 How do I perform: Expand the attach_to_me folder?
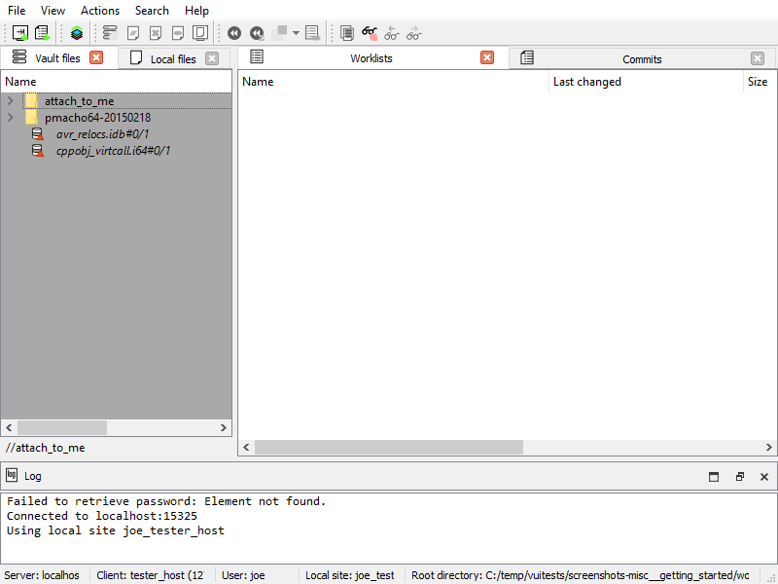tap(10, 101)
